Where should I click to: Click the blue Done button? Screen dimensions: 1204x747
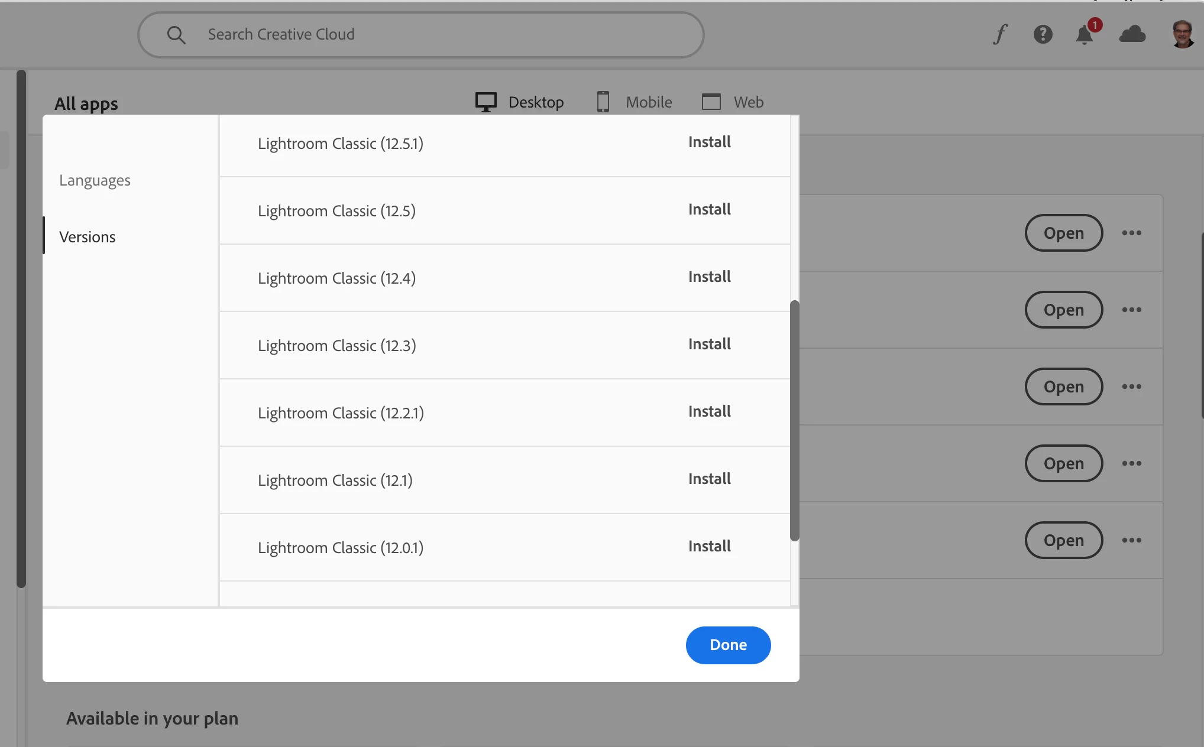pyautogui.click(x=728, y=645)
